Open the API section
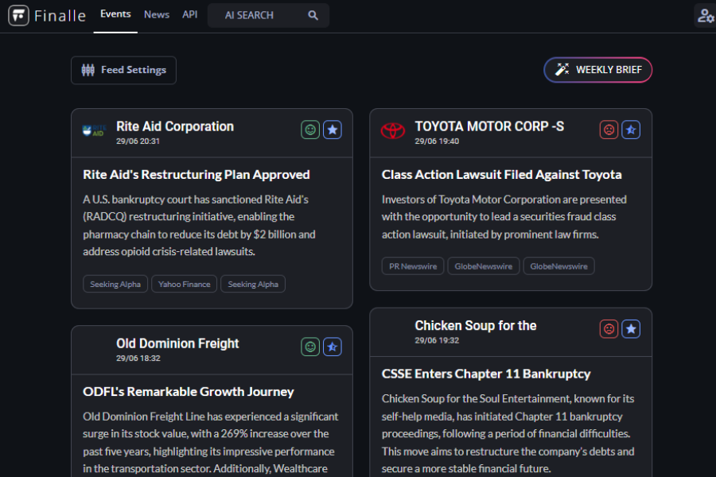 coord(189,14)
